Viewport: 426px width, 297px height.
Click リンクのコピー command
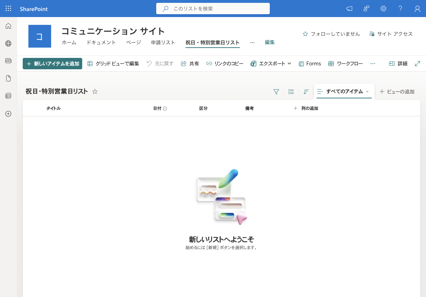225,64
